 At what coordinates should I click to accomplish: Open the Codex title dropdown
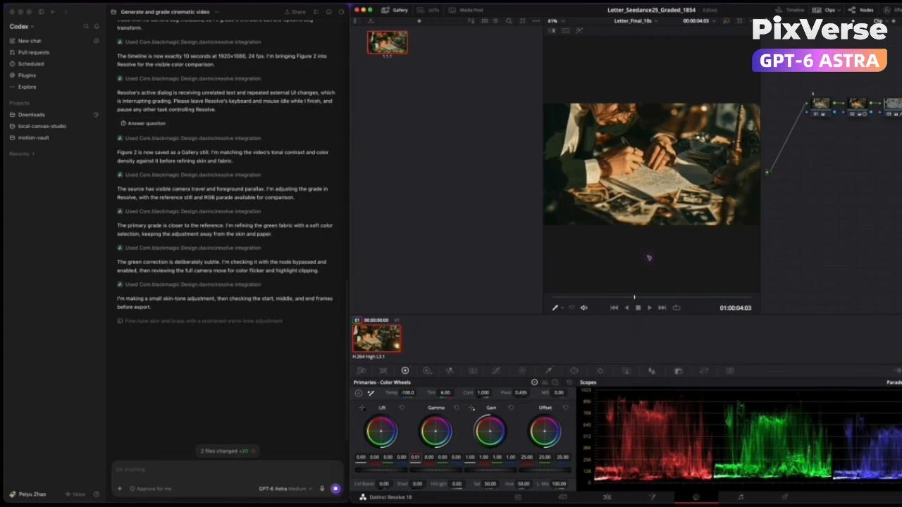[22, 27]
